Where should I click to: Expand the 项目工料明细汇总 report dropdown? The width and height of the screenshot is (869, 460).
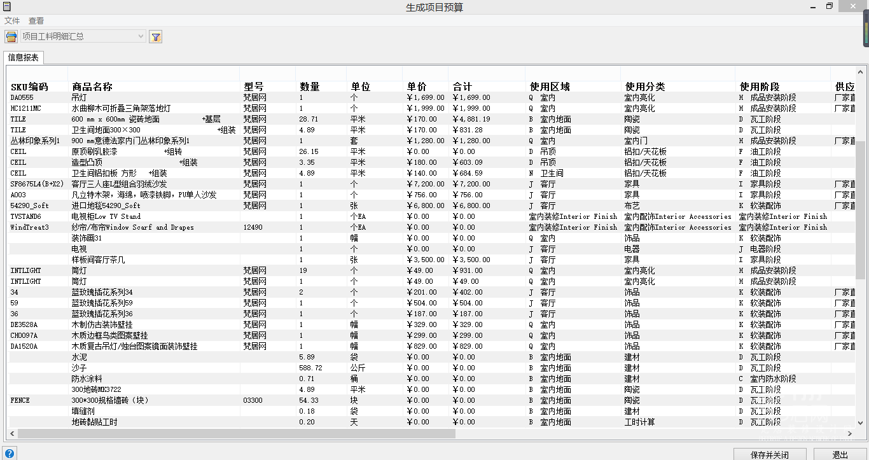click(141, 37)
